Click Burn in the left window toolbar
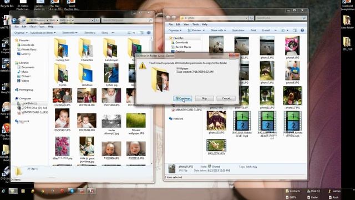The height and width of the screenshot is (200, 355). [105, 33]
